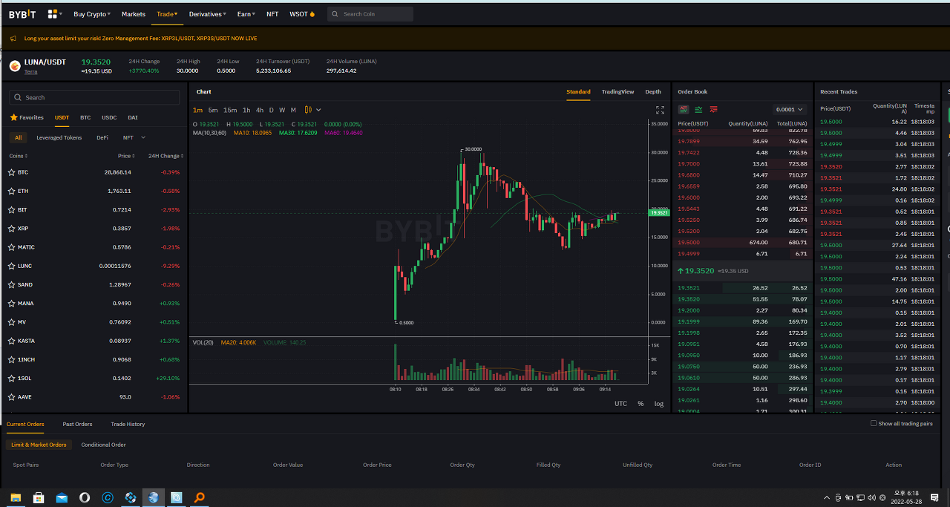Click the LUNA coin logo icon

point(15,66)
